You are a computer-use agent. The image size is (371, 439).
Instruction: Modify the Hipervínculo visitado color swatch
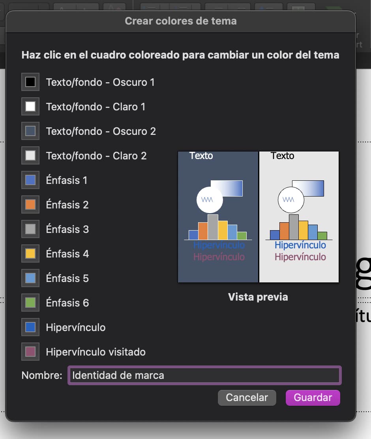[30, 352]
